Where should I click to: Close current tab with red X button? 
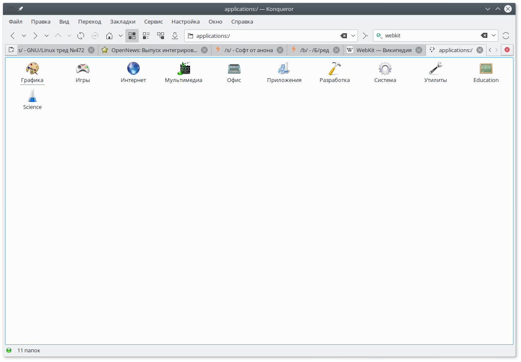(x=507, y=50)
